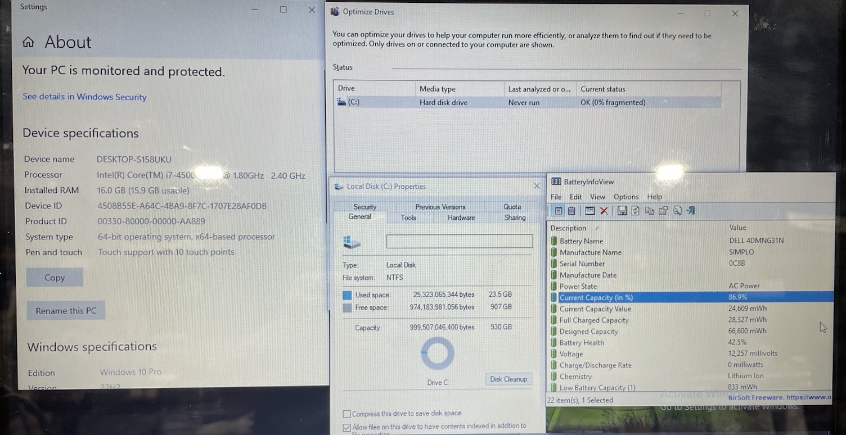This screenshot has width=846, height=435.
Task: Select Show Battery Information toolbar icon in BatteryInfoView
Action: (x=559, y=211)
